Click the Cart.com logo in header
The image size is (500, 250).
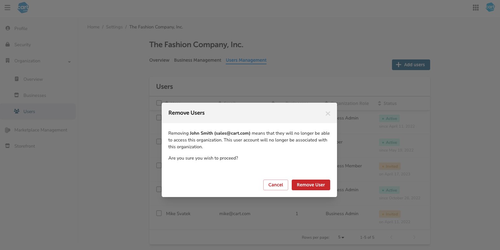23,7
